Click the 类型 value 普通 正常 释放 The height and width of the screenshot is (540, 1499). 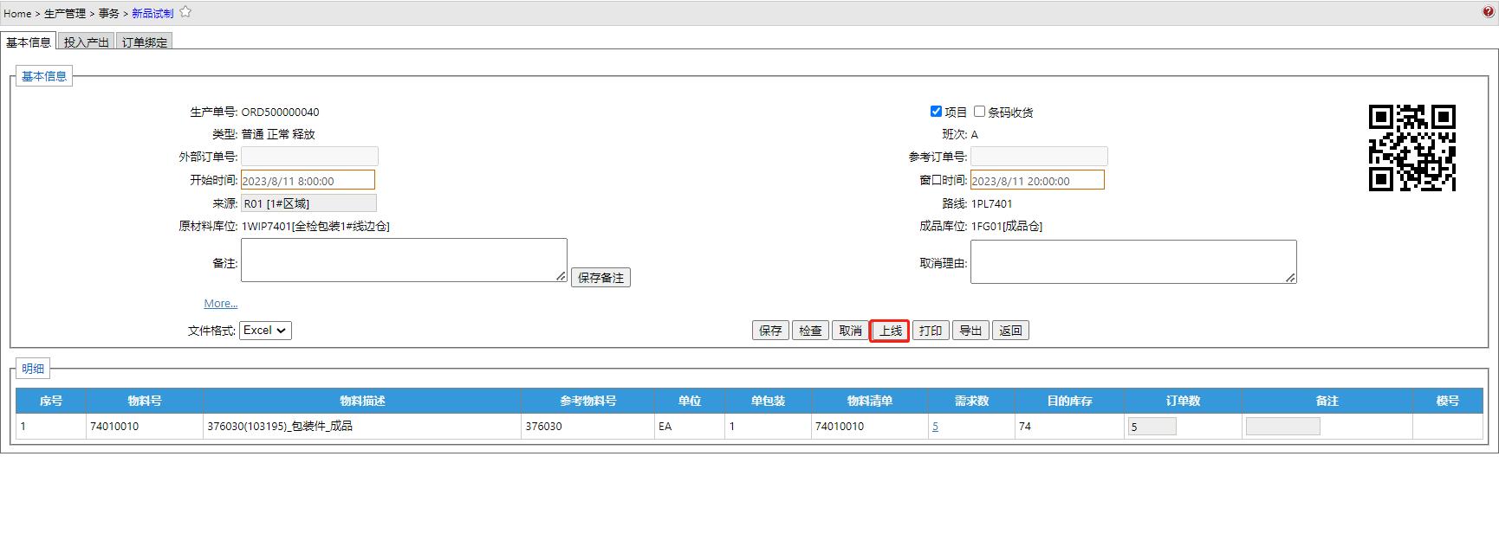click(x=278, y=135)
